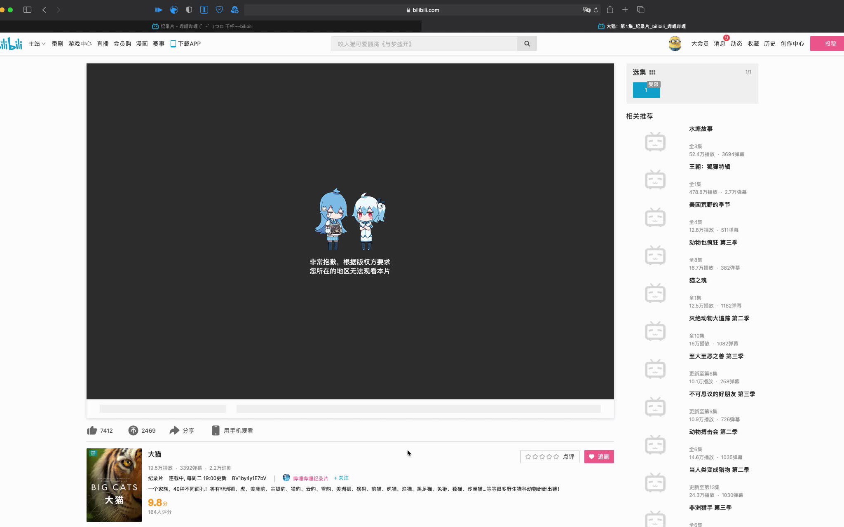Open 番剧 in navigation
Viewport: 844px width, 527px height.
coord(57,44)
